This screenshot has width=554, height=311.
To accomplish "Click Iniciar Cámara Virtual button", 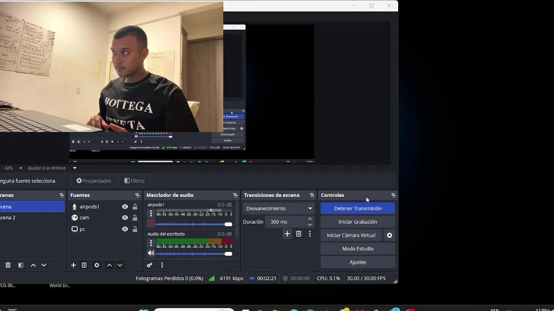I will [351, 235].
